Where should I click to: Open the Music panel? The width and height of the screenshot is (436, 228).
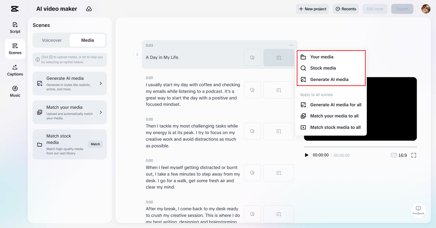[15, 92]
